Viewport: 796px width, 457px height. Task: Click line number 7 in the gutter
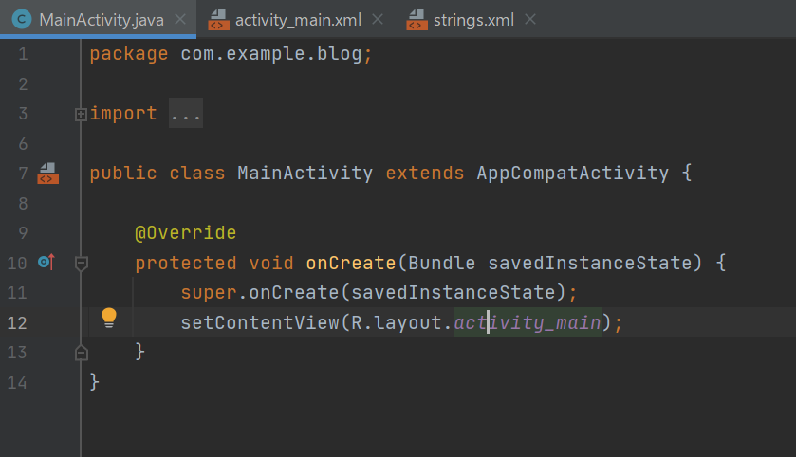[23, 173]
